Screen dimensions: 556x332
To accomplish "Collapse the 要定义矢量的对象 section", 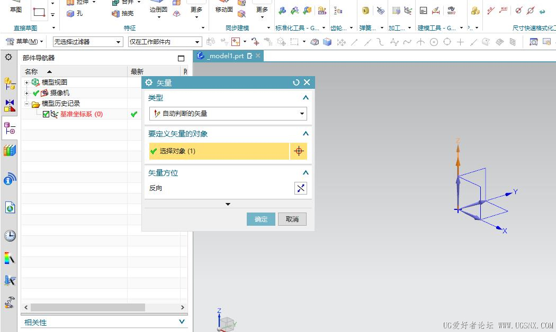I will coord(306,134).
